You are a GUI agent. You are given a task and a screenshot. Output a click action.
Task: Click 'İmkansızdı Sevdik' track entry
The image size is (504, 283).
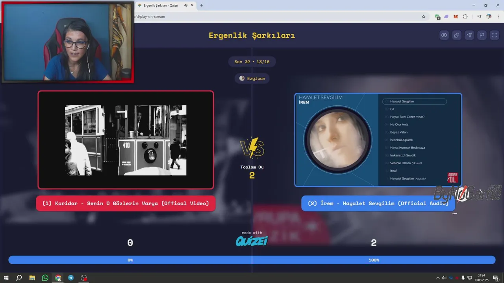click(x=403, y=155)
